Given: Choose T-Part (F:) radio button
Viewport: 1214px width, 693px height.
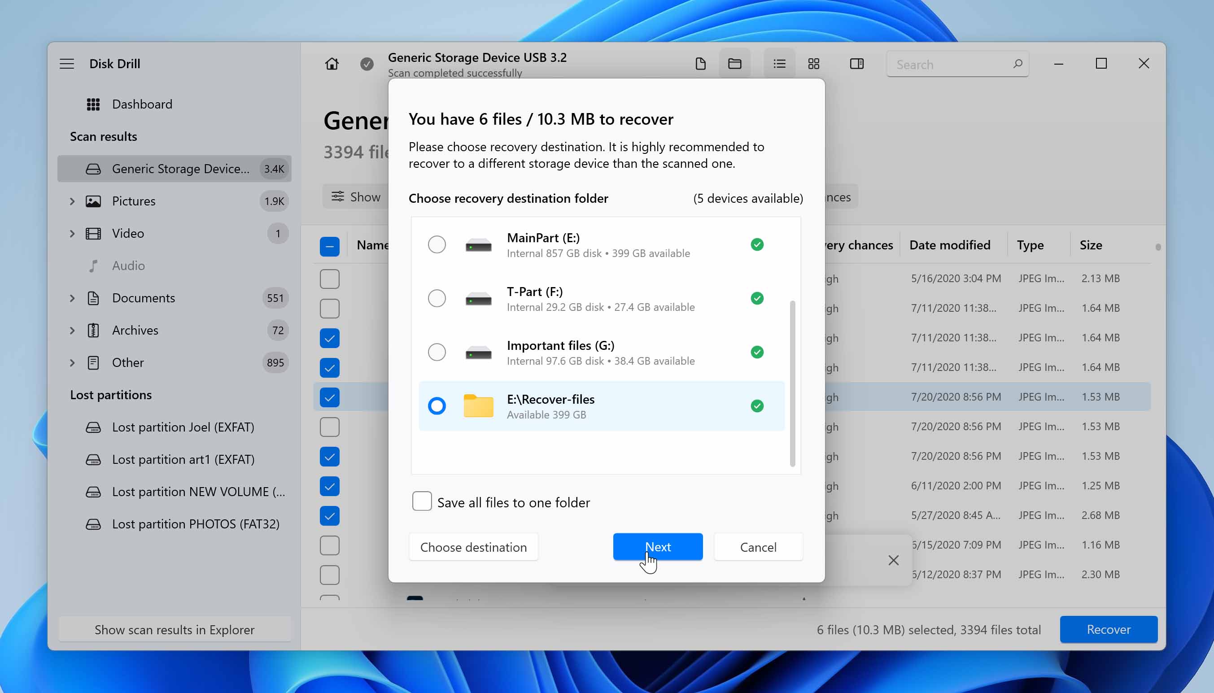Looking at the screenshot, I should point(437,298).
